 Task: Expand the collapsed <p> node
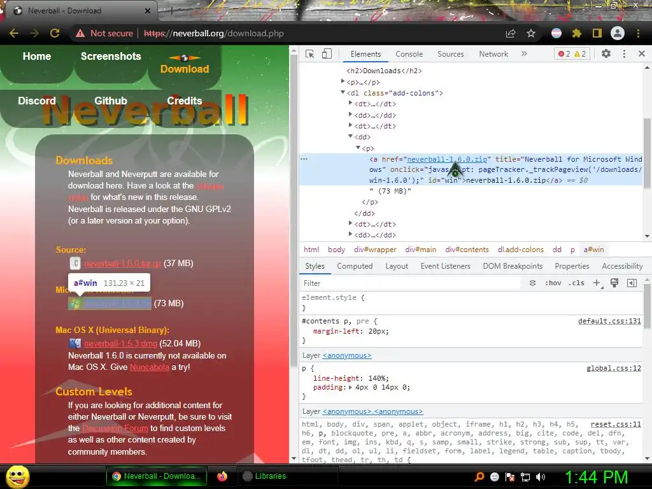(343, 81)
